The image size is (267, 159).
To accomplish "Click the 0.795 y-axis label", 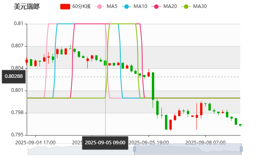I will (x=17, y=135).
